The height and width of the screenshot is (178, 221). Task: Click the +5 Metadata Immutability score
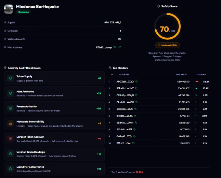pyautogui.click(x=99, y=123)
